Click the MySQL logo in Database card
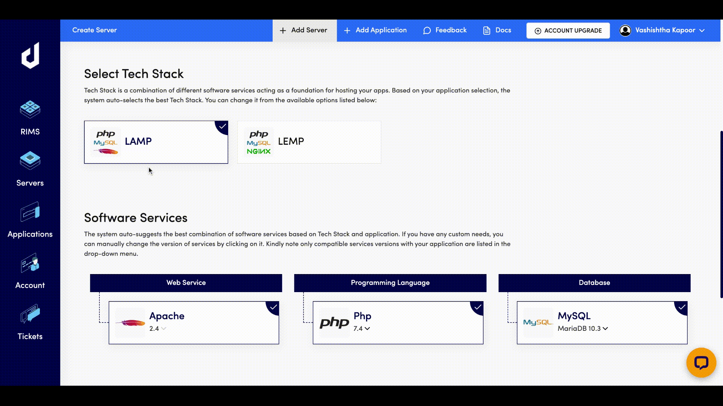 click(538, 323)
